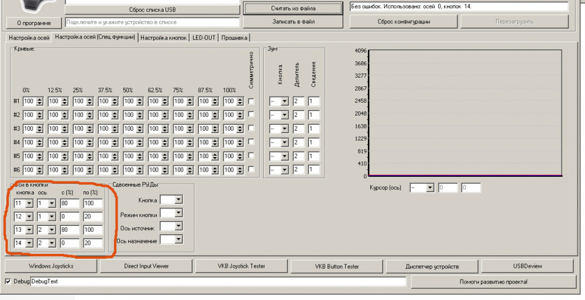
Task: Open the Ось источник dropdown
Action: click(x=178, y=226)
